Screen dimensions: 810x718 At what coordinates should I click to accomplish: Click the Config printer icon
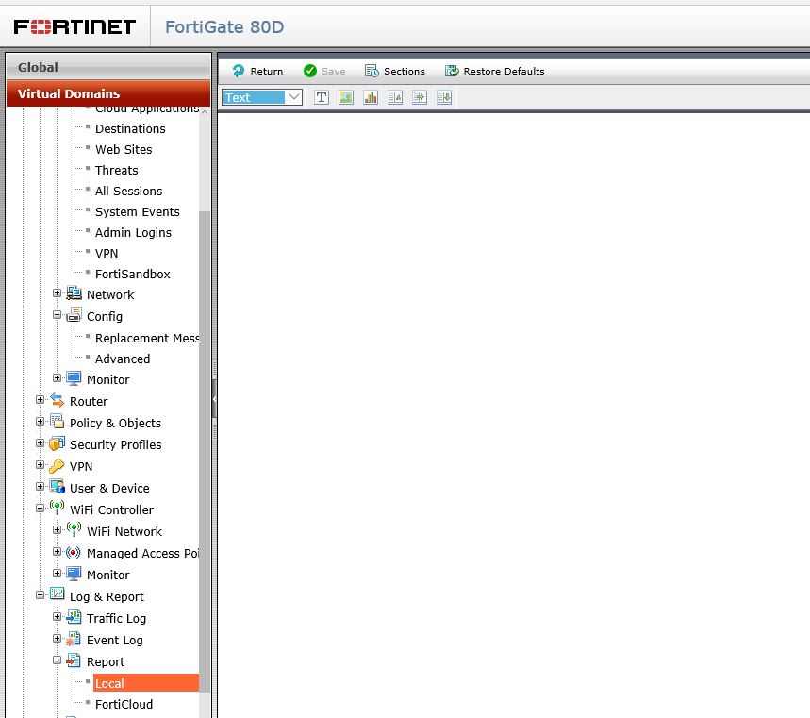(74, 315)
